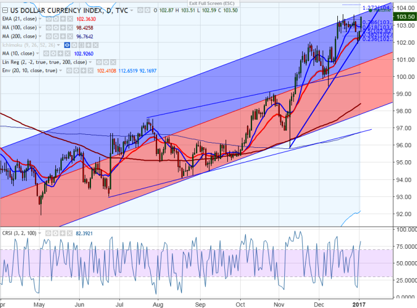Toggle visibility of US Dollar Currency Index series

[140, 10]
